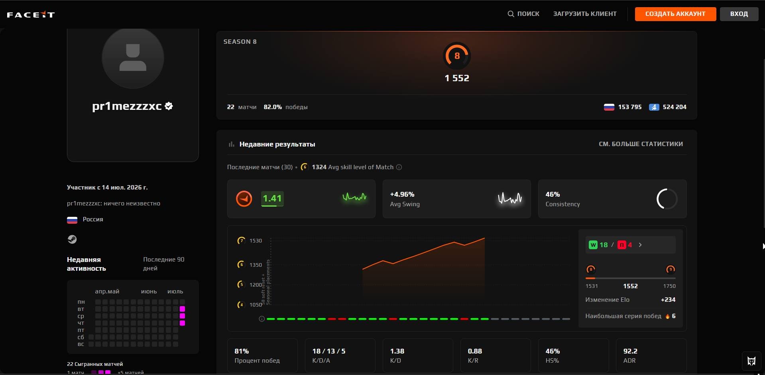
Task: Click the Russia ranking number 153 795
Action: (x=630, y=107)
